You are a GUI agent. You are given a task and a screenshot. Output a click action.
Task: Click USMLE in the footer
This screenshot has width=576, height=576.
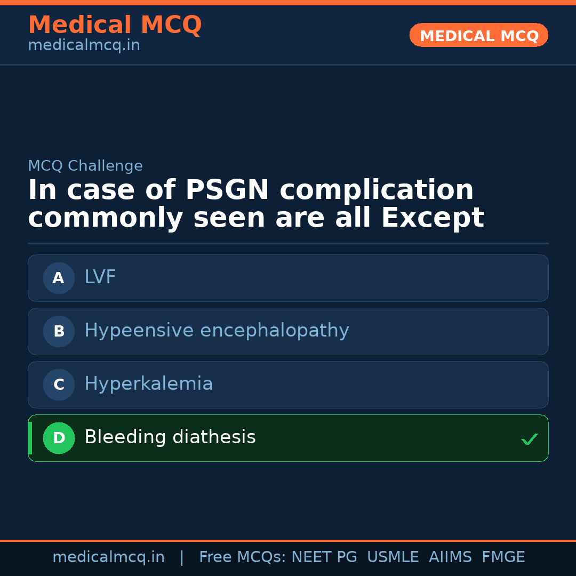[x=393, y=557]
